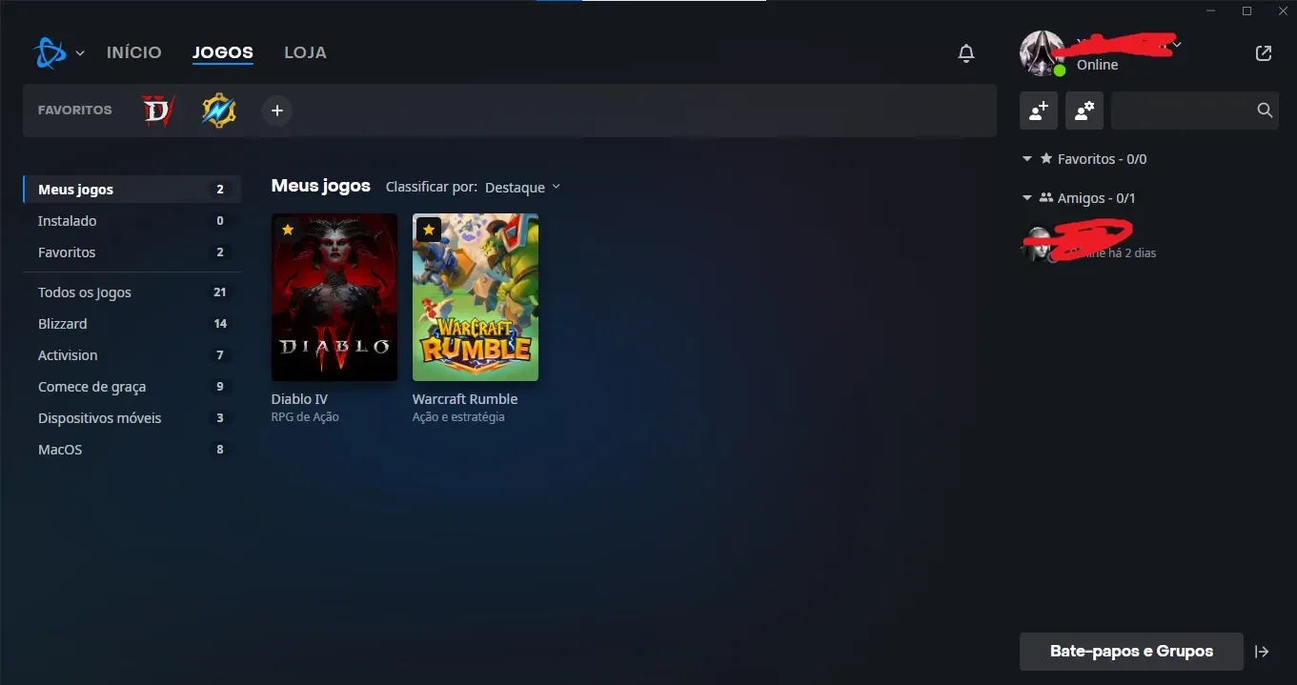The image size is (1297, 685).
Task: Toggle favorite star on Warcraft Rumble card
Action: 428,230
